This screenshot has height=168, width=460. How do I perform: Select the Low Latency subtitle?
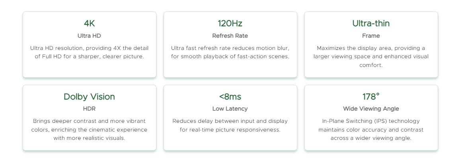[x=230, y=109]
